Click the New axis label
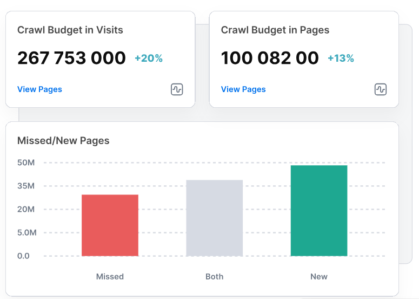 pos(319,276)
